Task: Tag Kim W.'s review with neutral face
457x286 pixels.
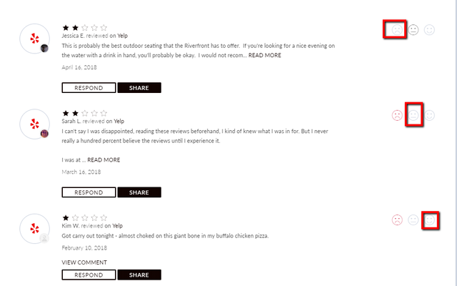Action: (413, 220)
